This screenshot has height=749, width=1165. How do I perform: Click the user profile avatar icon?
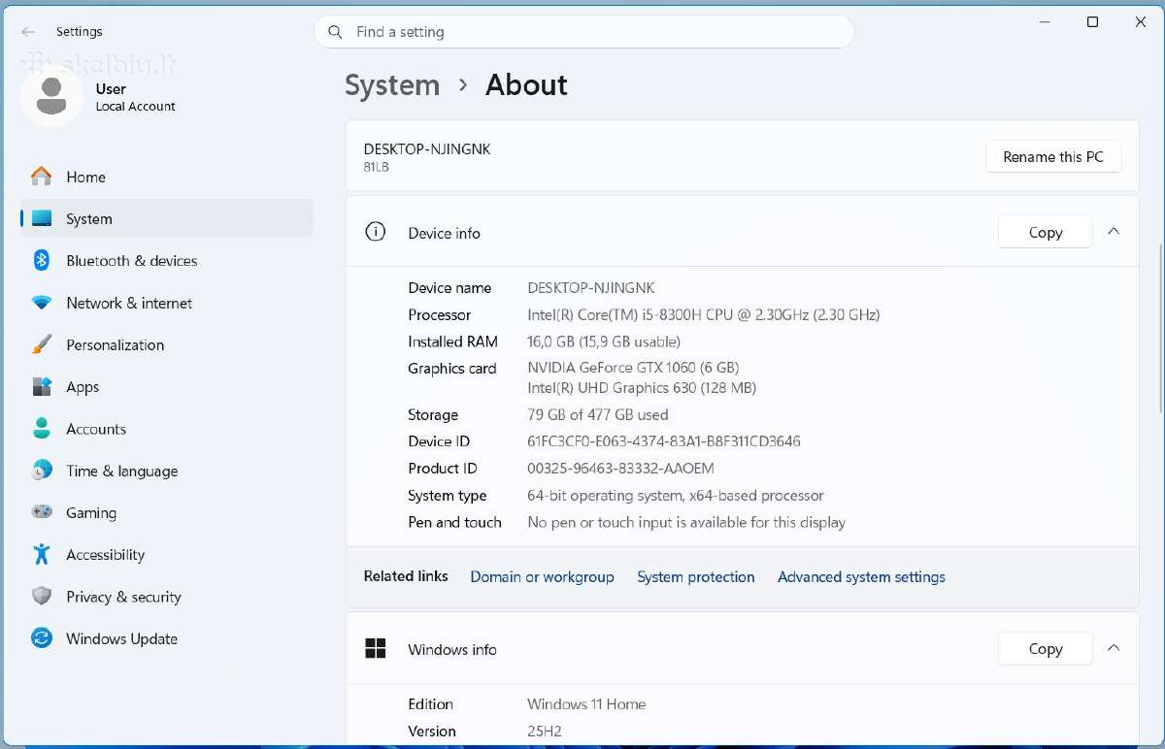point(51,96)
